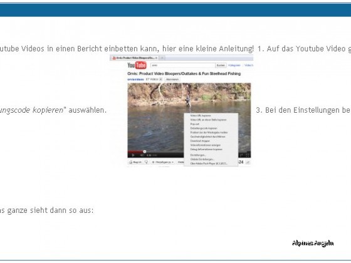Click the play button in the video player

click(133, 155)
